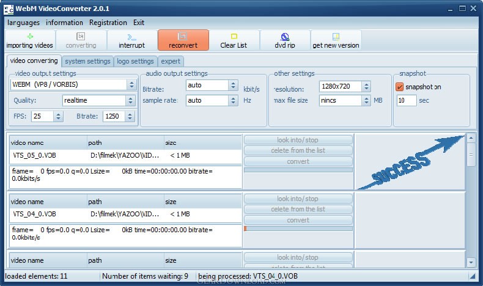Click the path cell of VTS_04_0.VOB
The height and width of the screenshot is (286, 483).
[125, 215]
